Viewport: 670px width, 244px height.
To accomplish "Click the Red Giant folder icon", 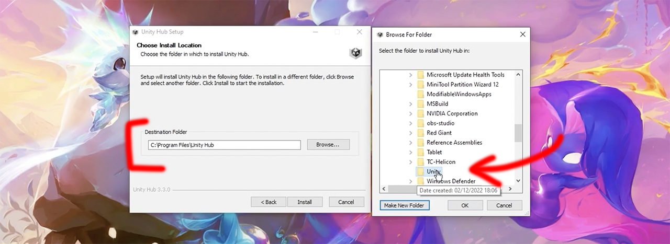I will pos(420,133).
